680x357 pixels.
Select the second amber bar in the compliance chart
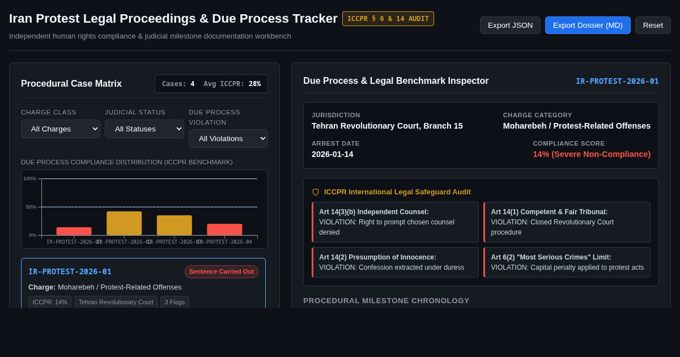(x=175, y=225)
